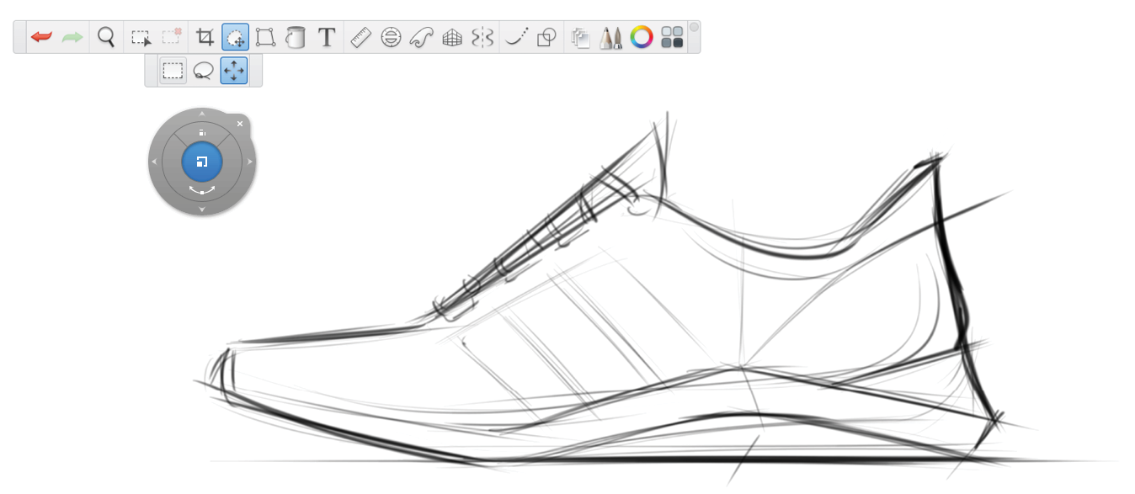The height and width of the screenshot is (494, 1135).
Task: Select the Zoom magnifier tool
Action: coord(105,36)
